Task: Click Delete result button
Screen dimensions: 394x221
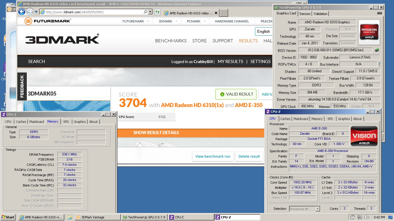Action: pyautogui.click(x=249, y=157)
